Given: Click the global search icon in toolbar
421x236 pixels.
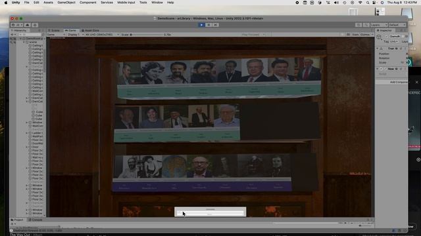Looking at the screenshot, I should (366, 25).
